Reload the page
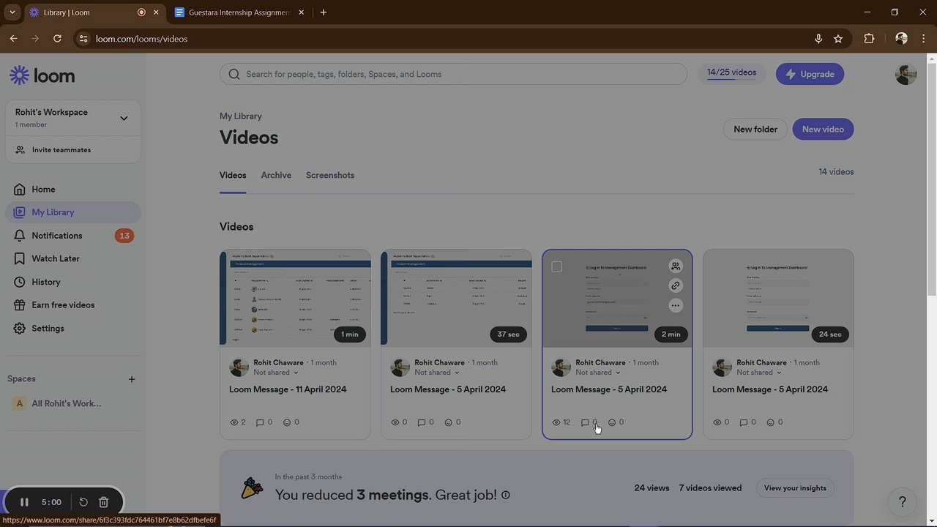Viewport: 937px width, 527px height. coord(57,39)
